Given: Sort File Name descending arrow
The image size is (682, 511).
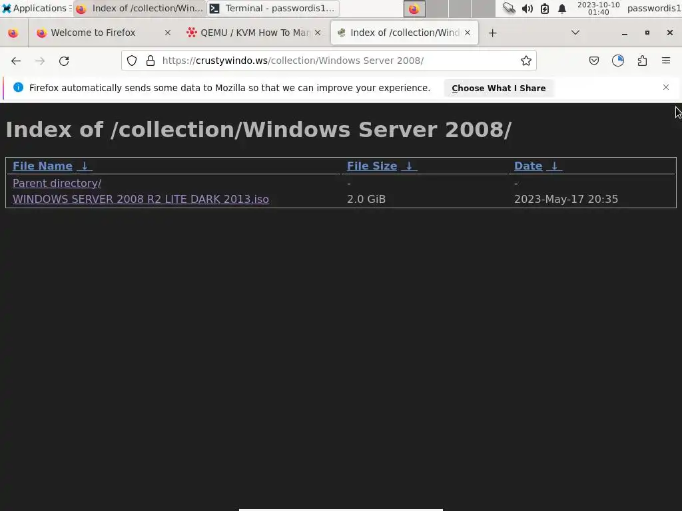Looking at the screenshot, I should coord(85,166).
